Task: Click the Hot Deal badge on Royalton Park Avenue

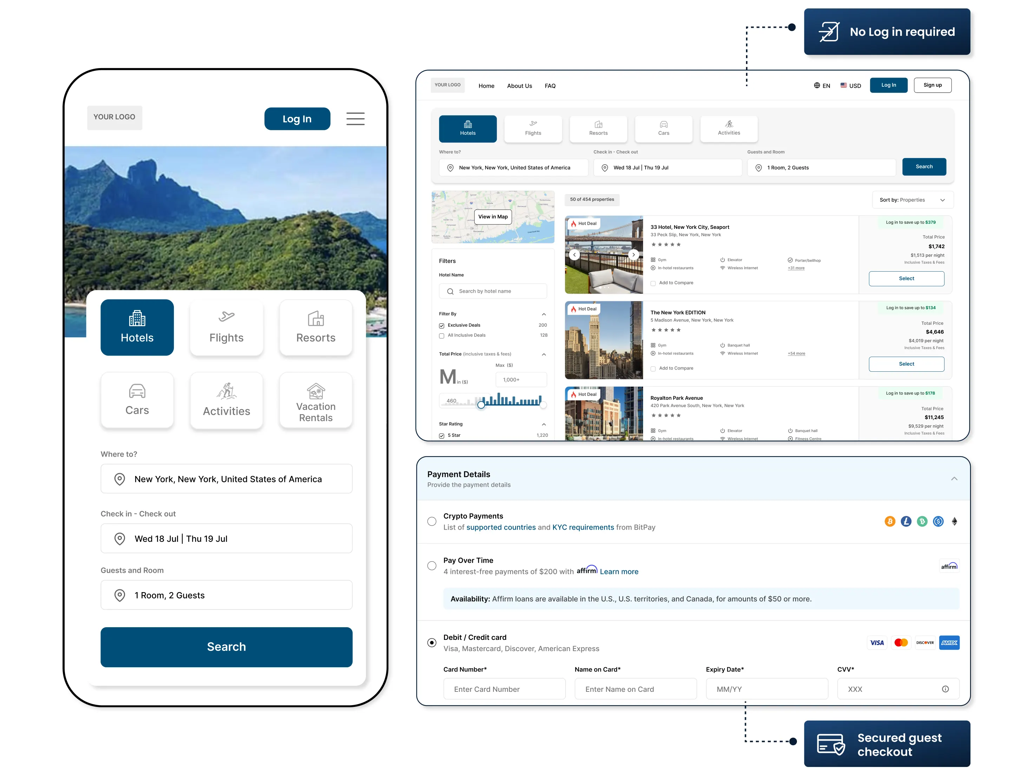Action: [x=584, y=395]
